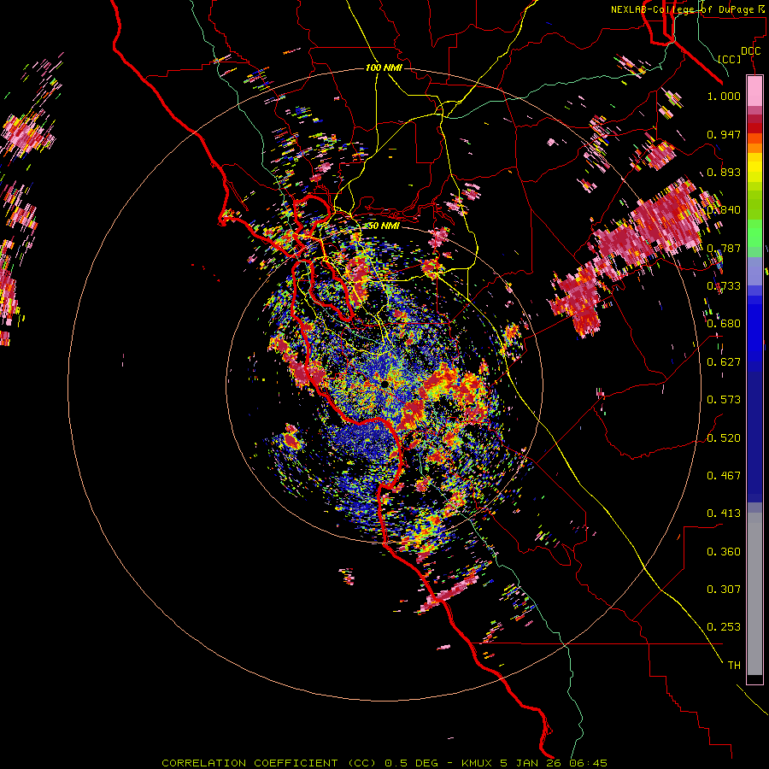The width and height of the screenshot is (769, 769).
Task: Click the 0.787 color scale value
Action: click(x=724, y=248)
